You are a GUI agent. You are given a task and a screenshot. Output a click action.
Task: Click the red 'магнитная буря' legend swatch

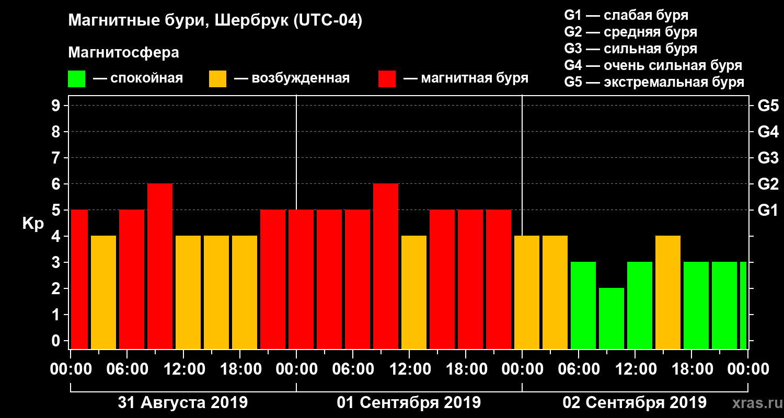387,79
